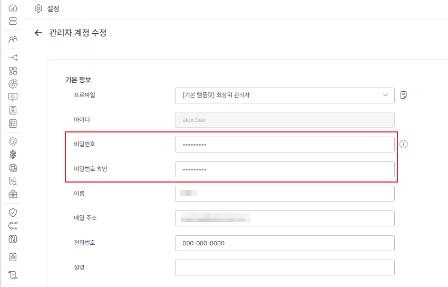The image size is (448, 287).
Task: Open the scroll document icon in sidebar
Action: click(x=13, y=274)
